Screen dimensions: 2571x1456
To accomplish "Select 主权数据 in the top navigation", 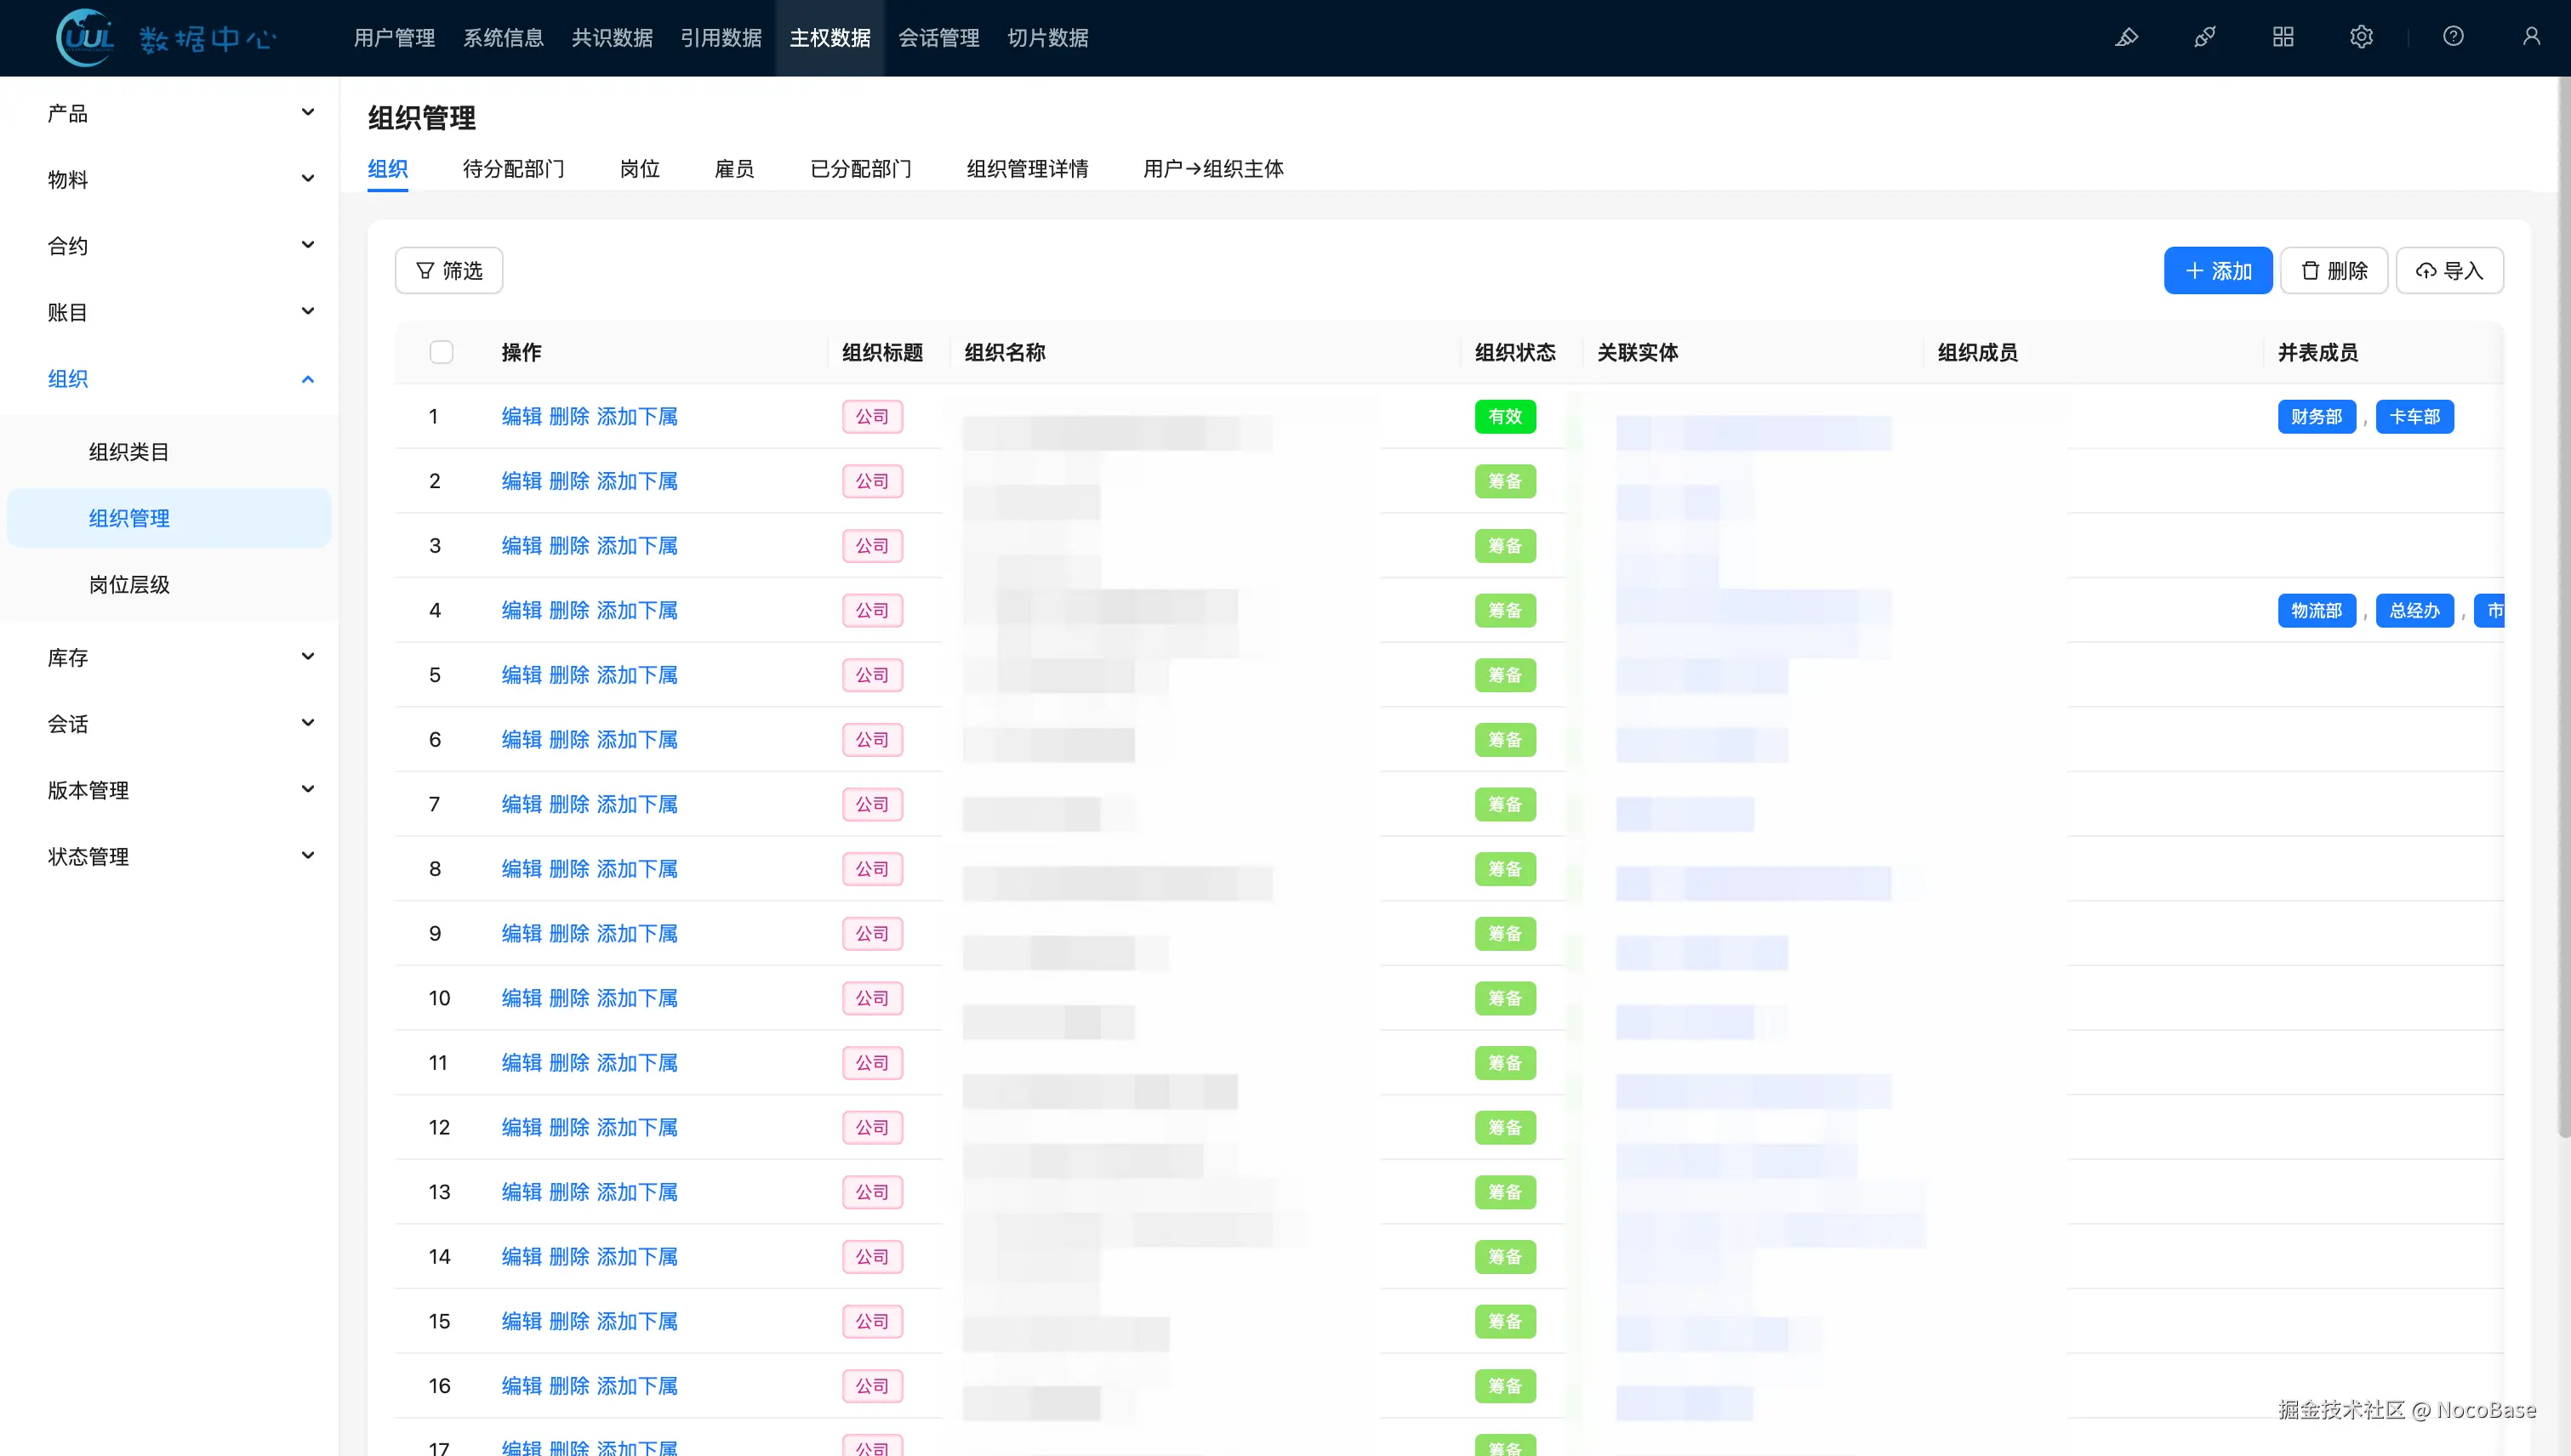I will [x=830, y=38].
